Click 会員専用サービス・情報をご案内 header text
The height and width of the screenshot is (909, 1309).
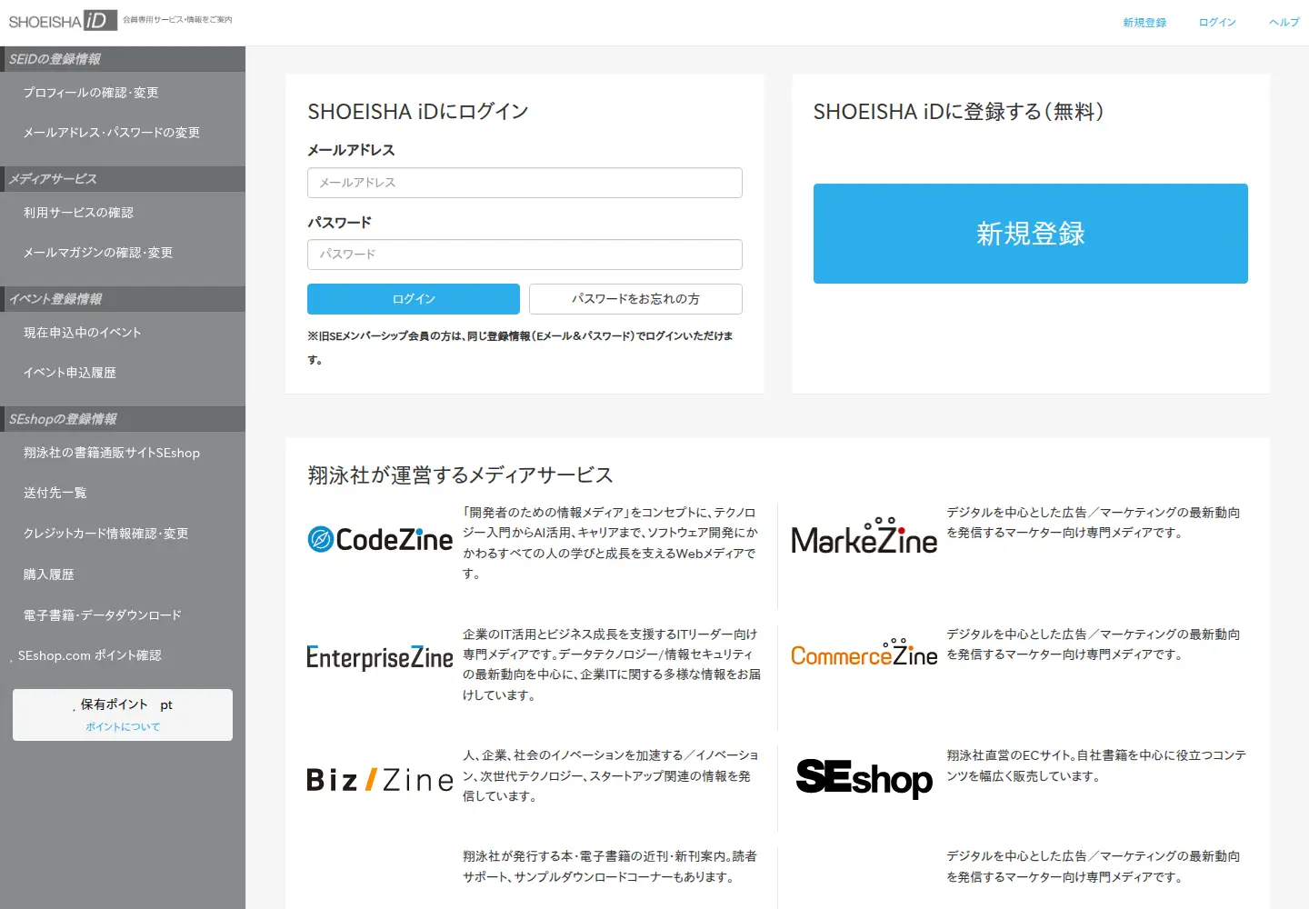coord(177,19)
